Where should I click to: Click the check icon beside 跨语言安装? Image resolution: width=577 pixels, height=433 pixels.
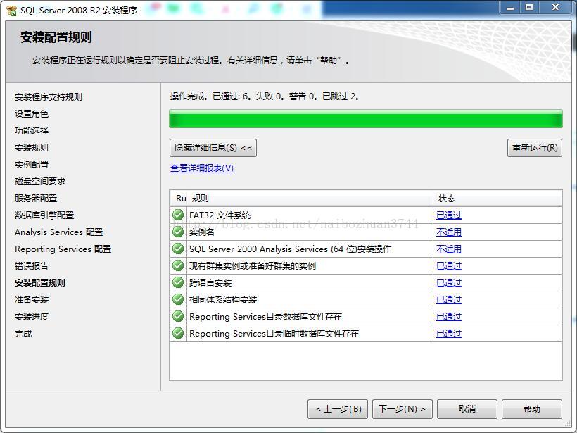(178, 282)
